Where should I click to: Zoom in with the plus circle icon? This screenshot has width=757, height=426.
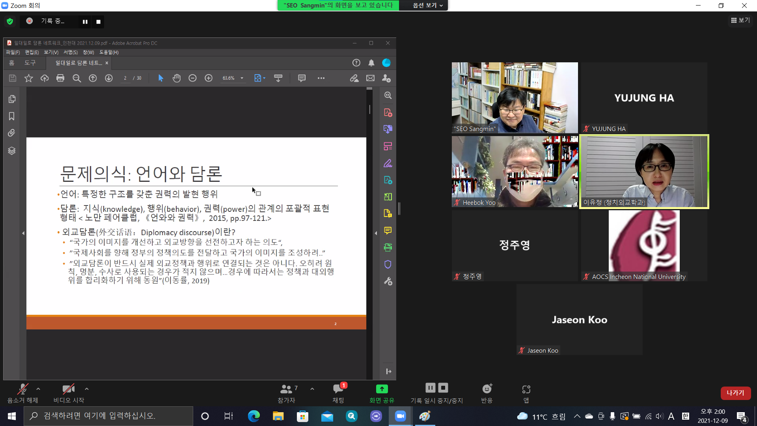pos(209,78)
